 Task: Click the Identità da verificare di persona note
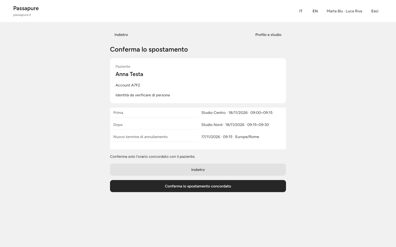(x=143, y=95)
